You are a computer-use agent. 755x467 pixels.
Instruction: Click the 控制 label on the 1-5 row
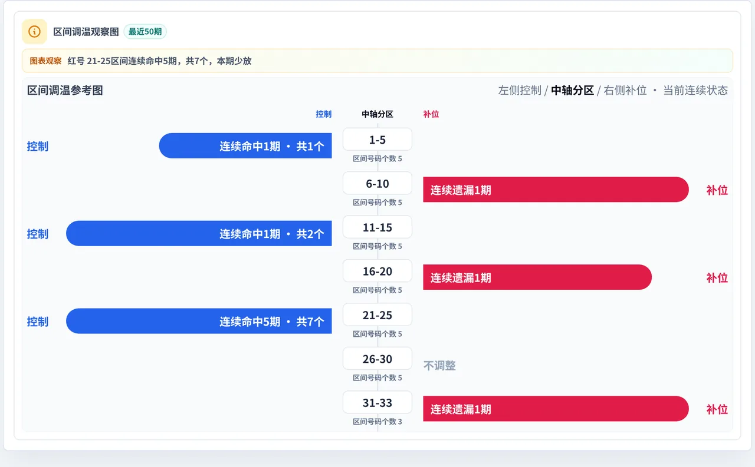point(38,146)
